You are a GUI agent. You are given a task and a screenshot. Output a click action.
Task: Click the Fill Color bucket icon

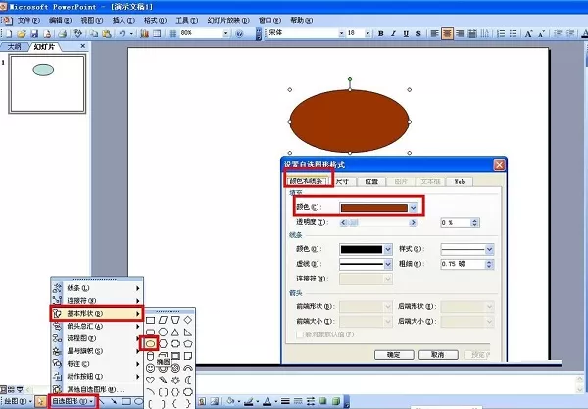(x=230, y=401)
